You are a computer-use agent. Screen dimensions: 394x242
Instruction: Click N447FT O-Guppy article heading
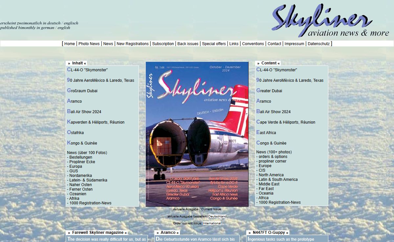tap(268, 233)
